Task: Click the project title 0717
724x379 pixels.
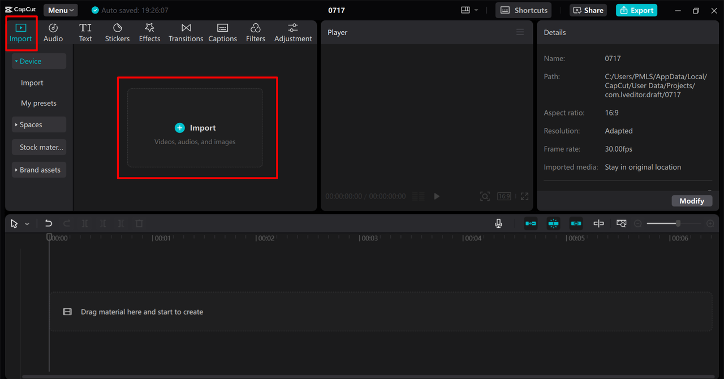Action: (337, 10)
